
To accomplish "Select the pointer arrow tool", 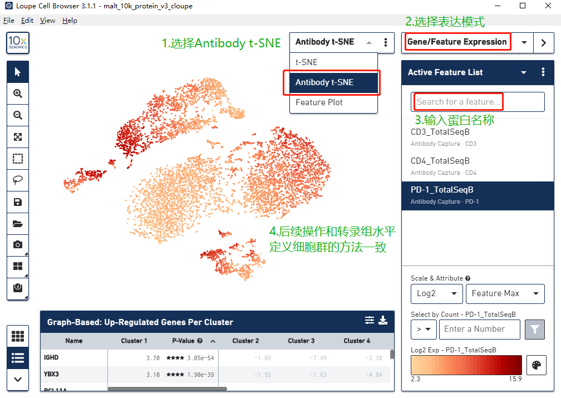I will 18,72.
